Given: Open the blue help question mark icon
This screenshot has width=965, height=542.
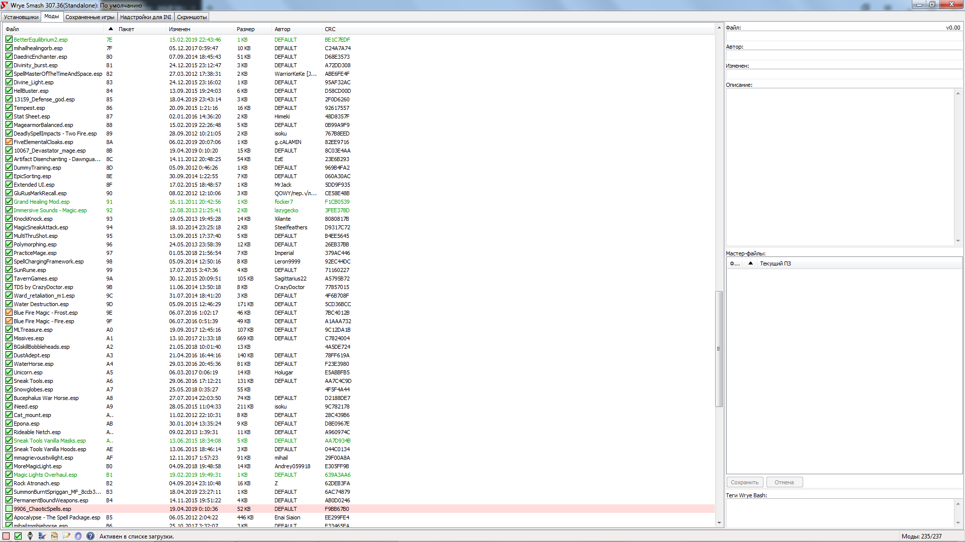Looking at the screenshot, I should (x=90, y=536).
